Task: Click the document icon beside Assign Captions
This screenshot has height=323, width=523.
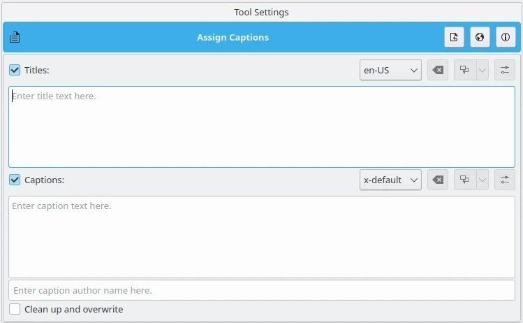Action: [x=15, y=38]
